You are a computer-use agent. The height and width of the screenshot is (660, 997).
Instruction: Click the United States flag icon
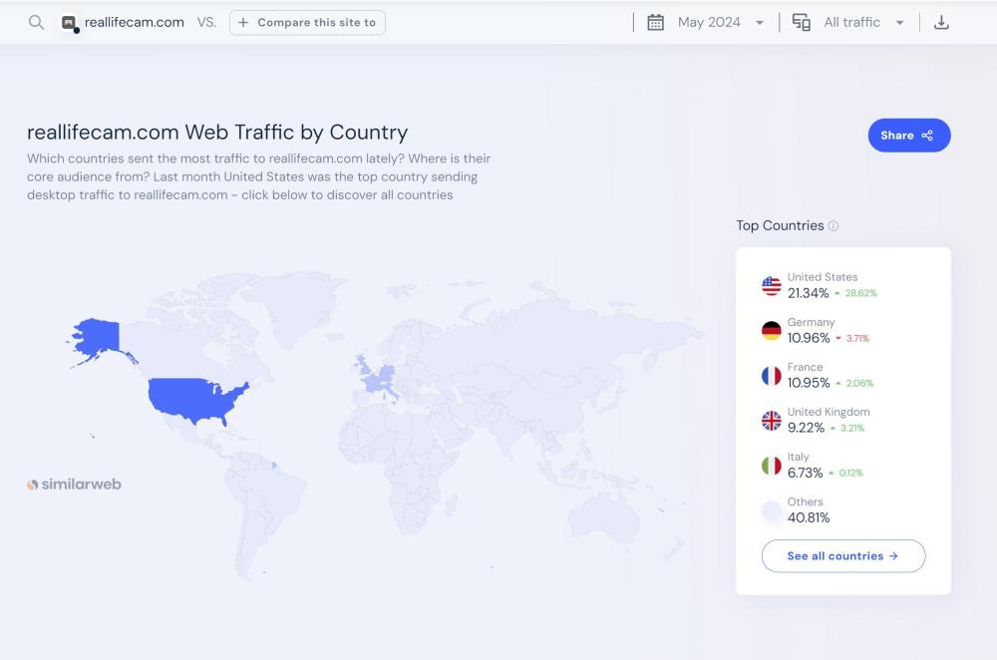[x=772, y=286]
